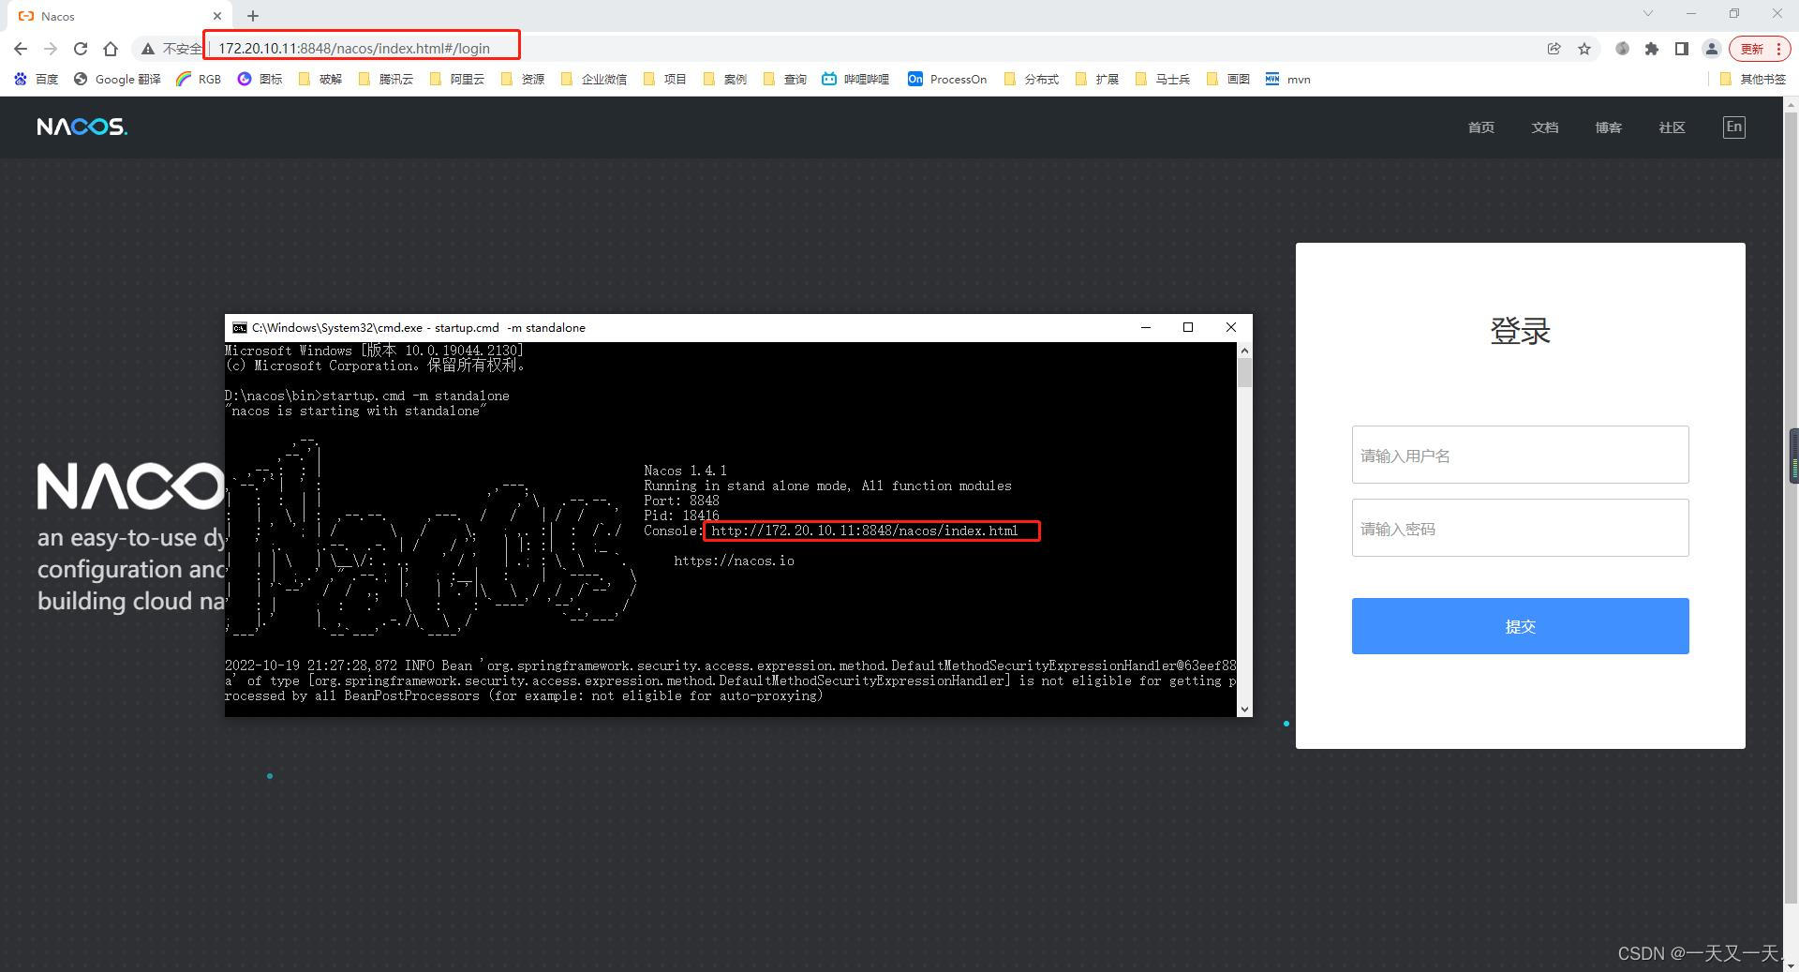Open the 资源 bookmark folder
The width and height of the screenshot is (1799, 972).
point(523,79)
